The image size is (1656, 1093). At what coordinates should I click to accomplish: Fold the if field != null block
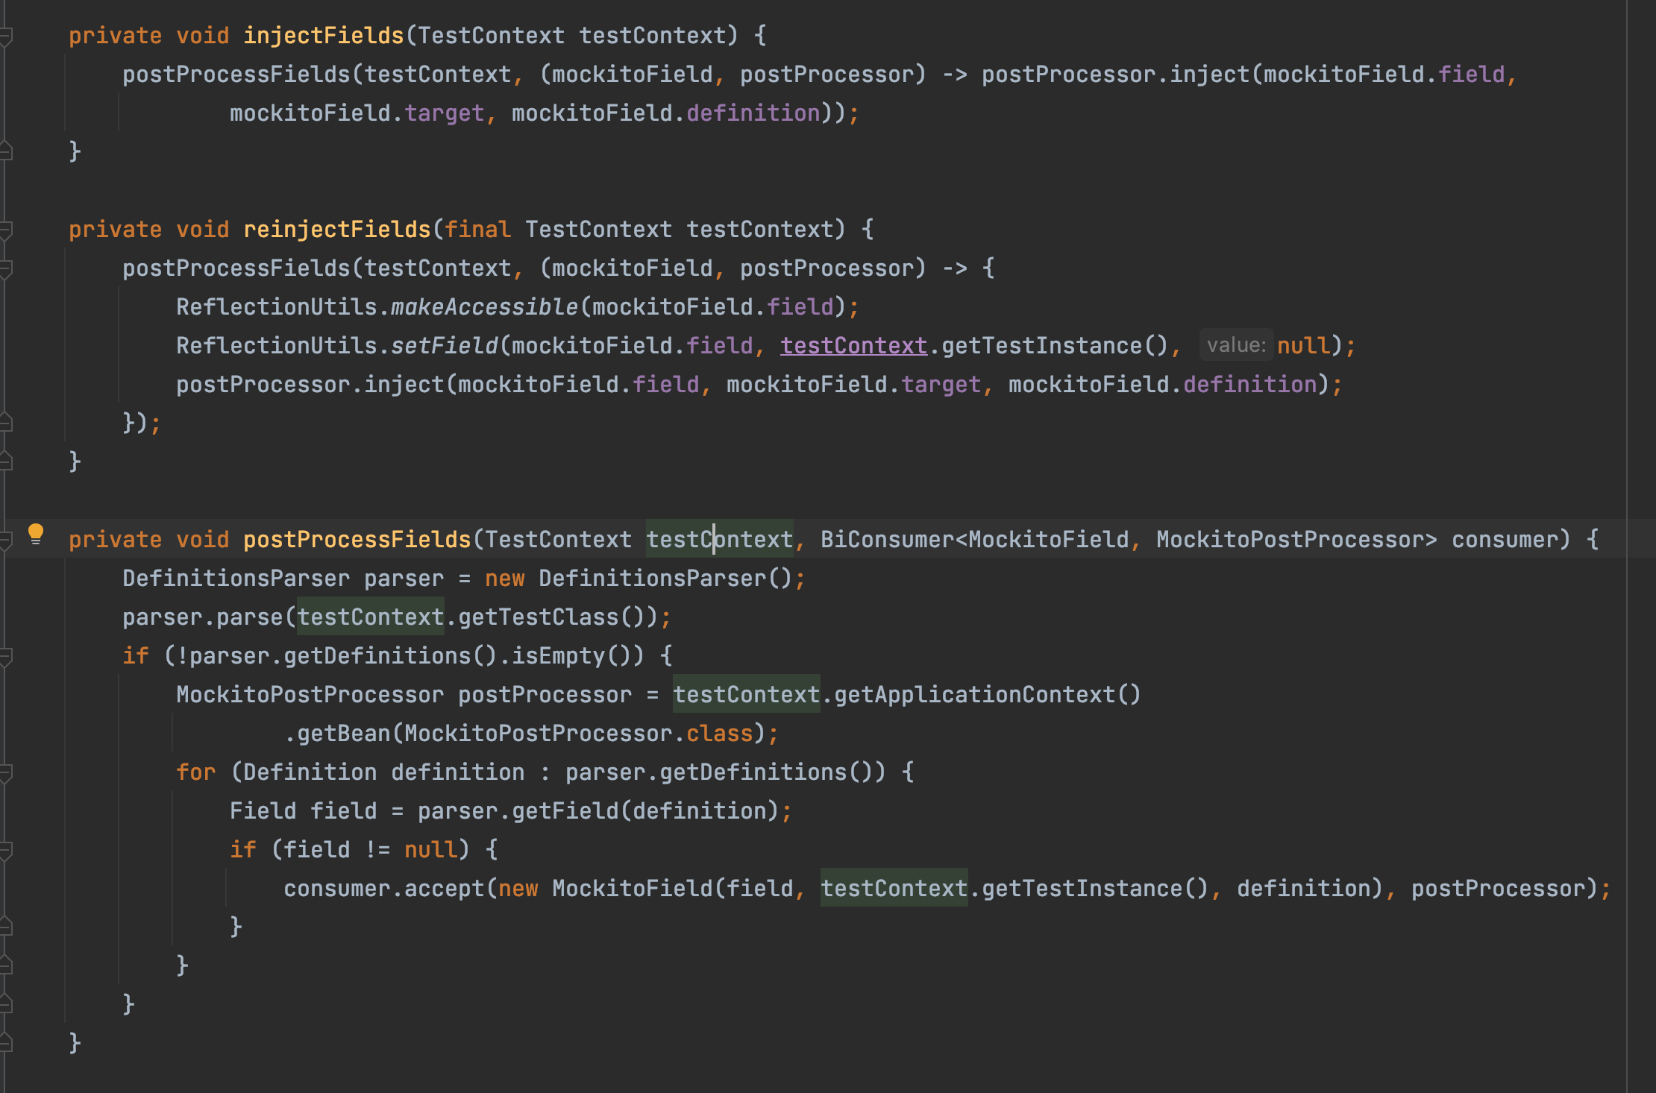pos(6,850)
